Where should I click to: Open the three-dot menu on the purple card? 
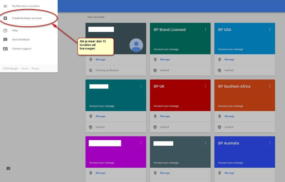(x=141, y=143)
